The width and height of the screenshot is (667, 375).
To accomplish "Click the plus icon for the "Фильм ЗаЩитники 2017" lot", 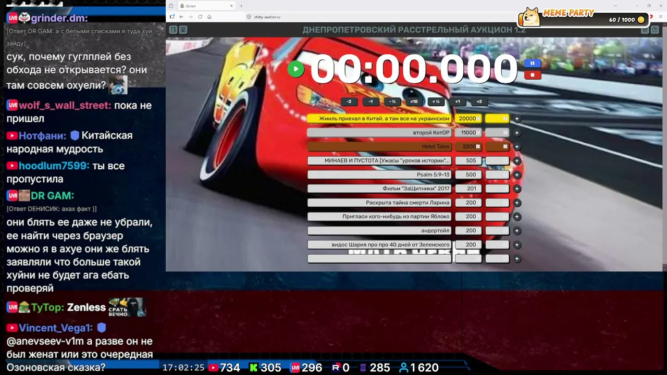I will [x=517, y=189].
